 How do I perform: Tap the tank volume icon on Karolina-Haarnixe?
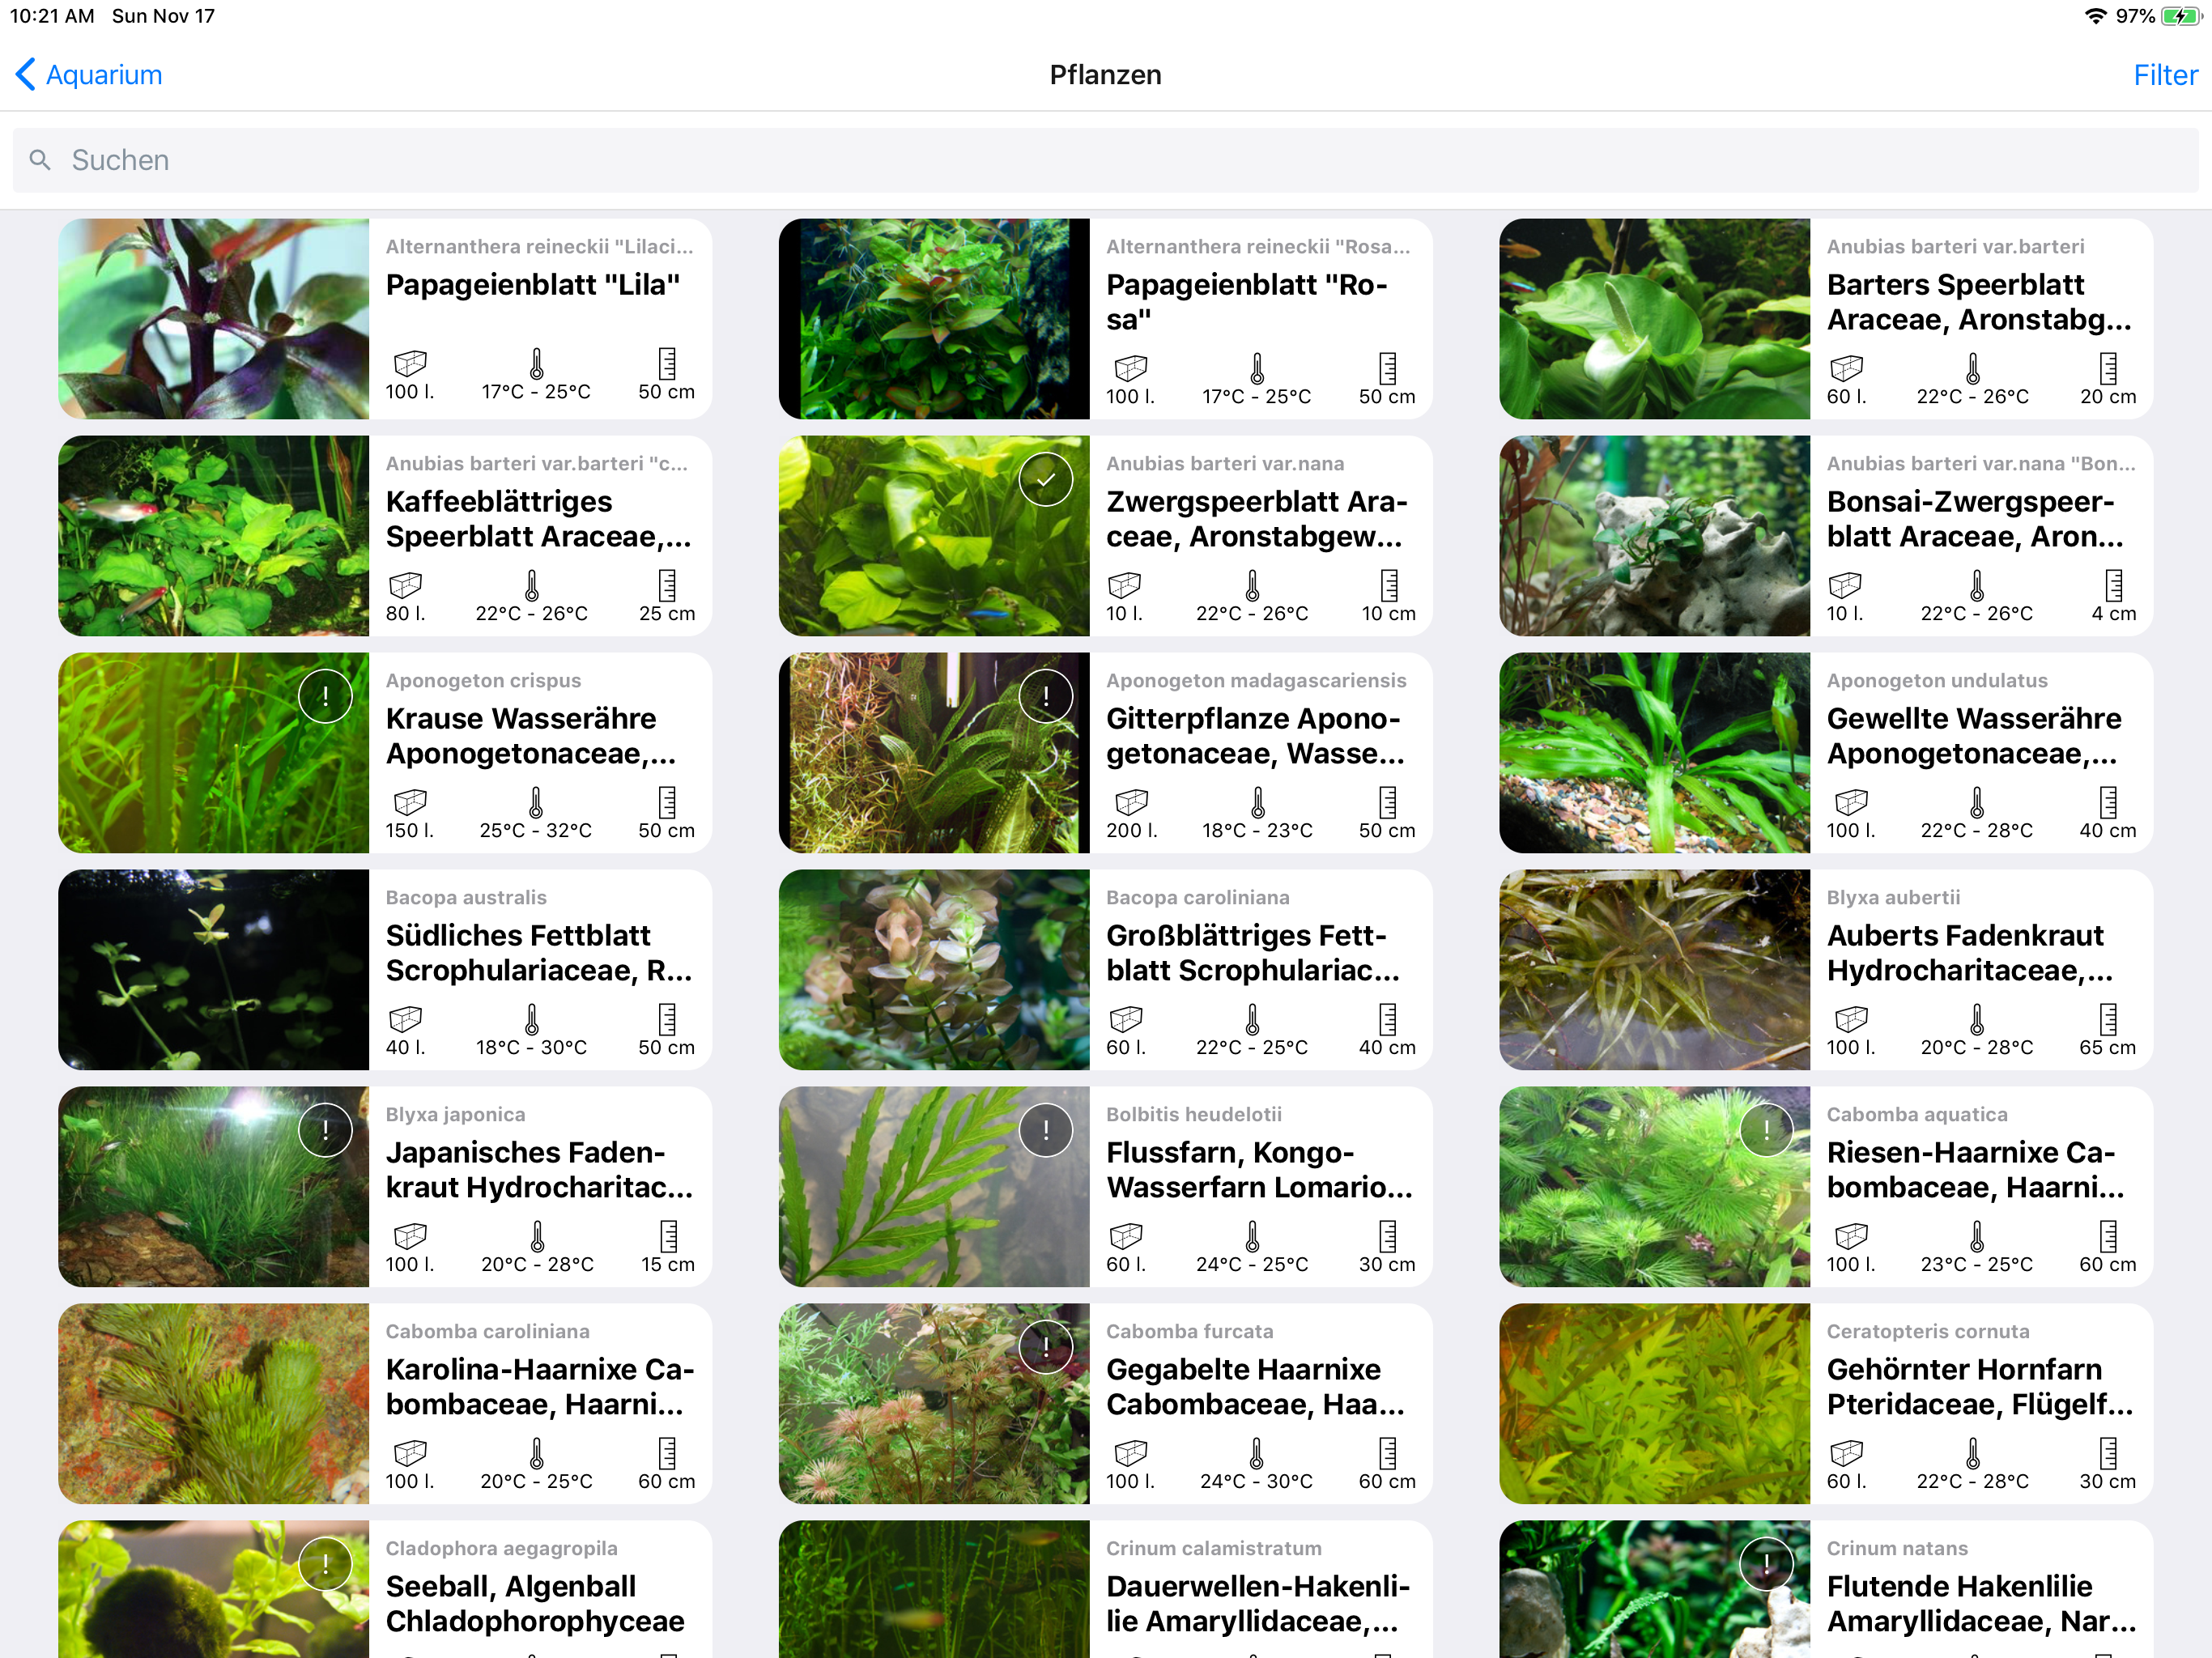tap(410, 1452)
